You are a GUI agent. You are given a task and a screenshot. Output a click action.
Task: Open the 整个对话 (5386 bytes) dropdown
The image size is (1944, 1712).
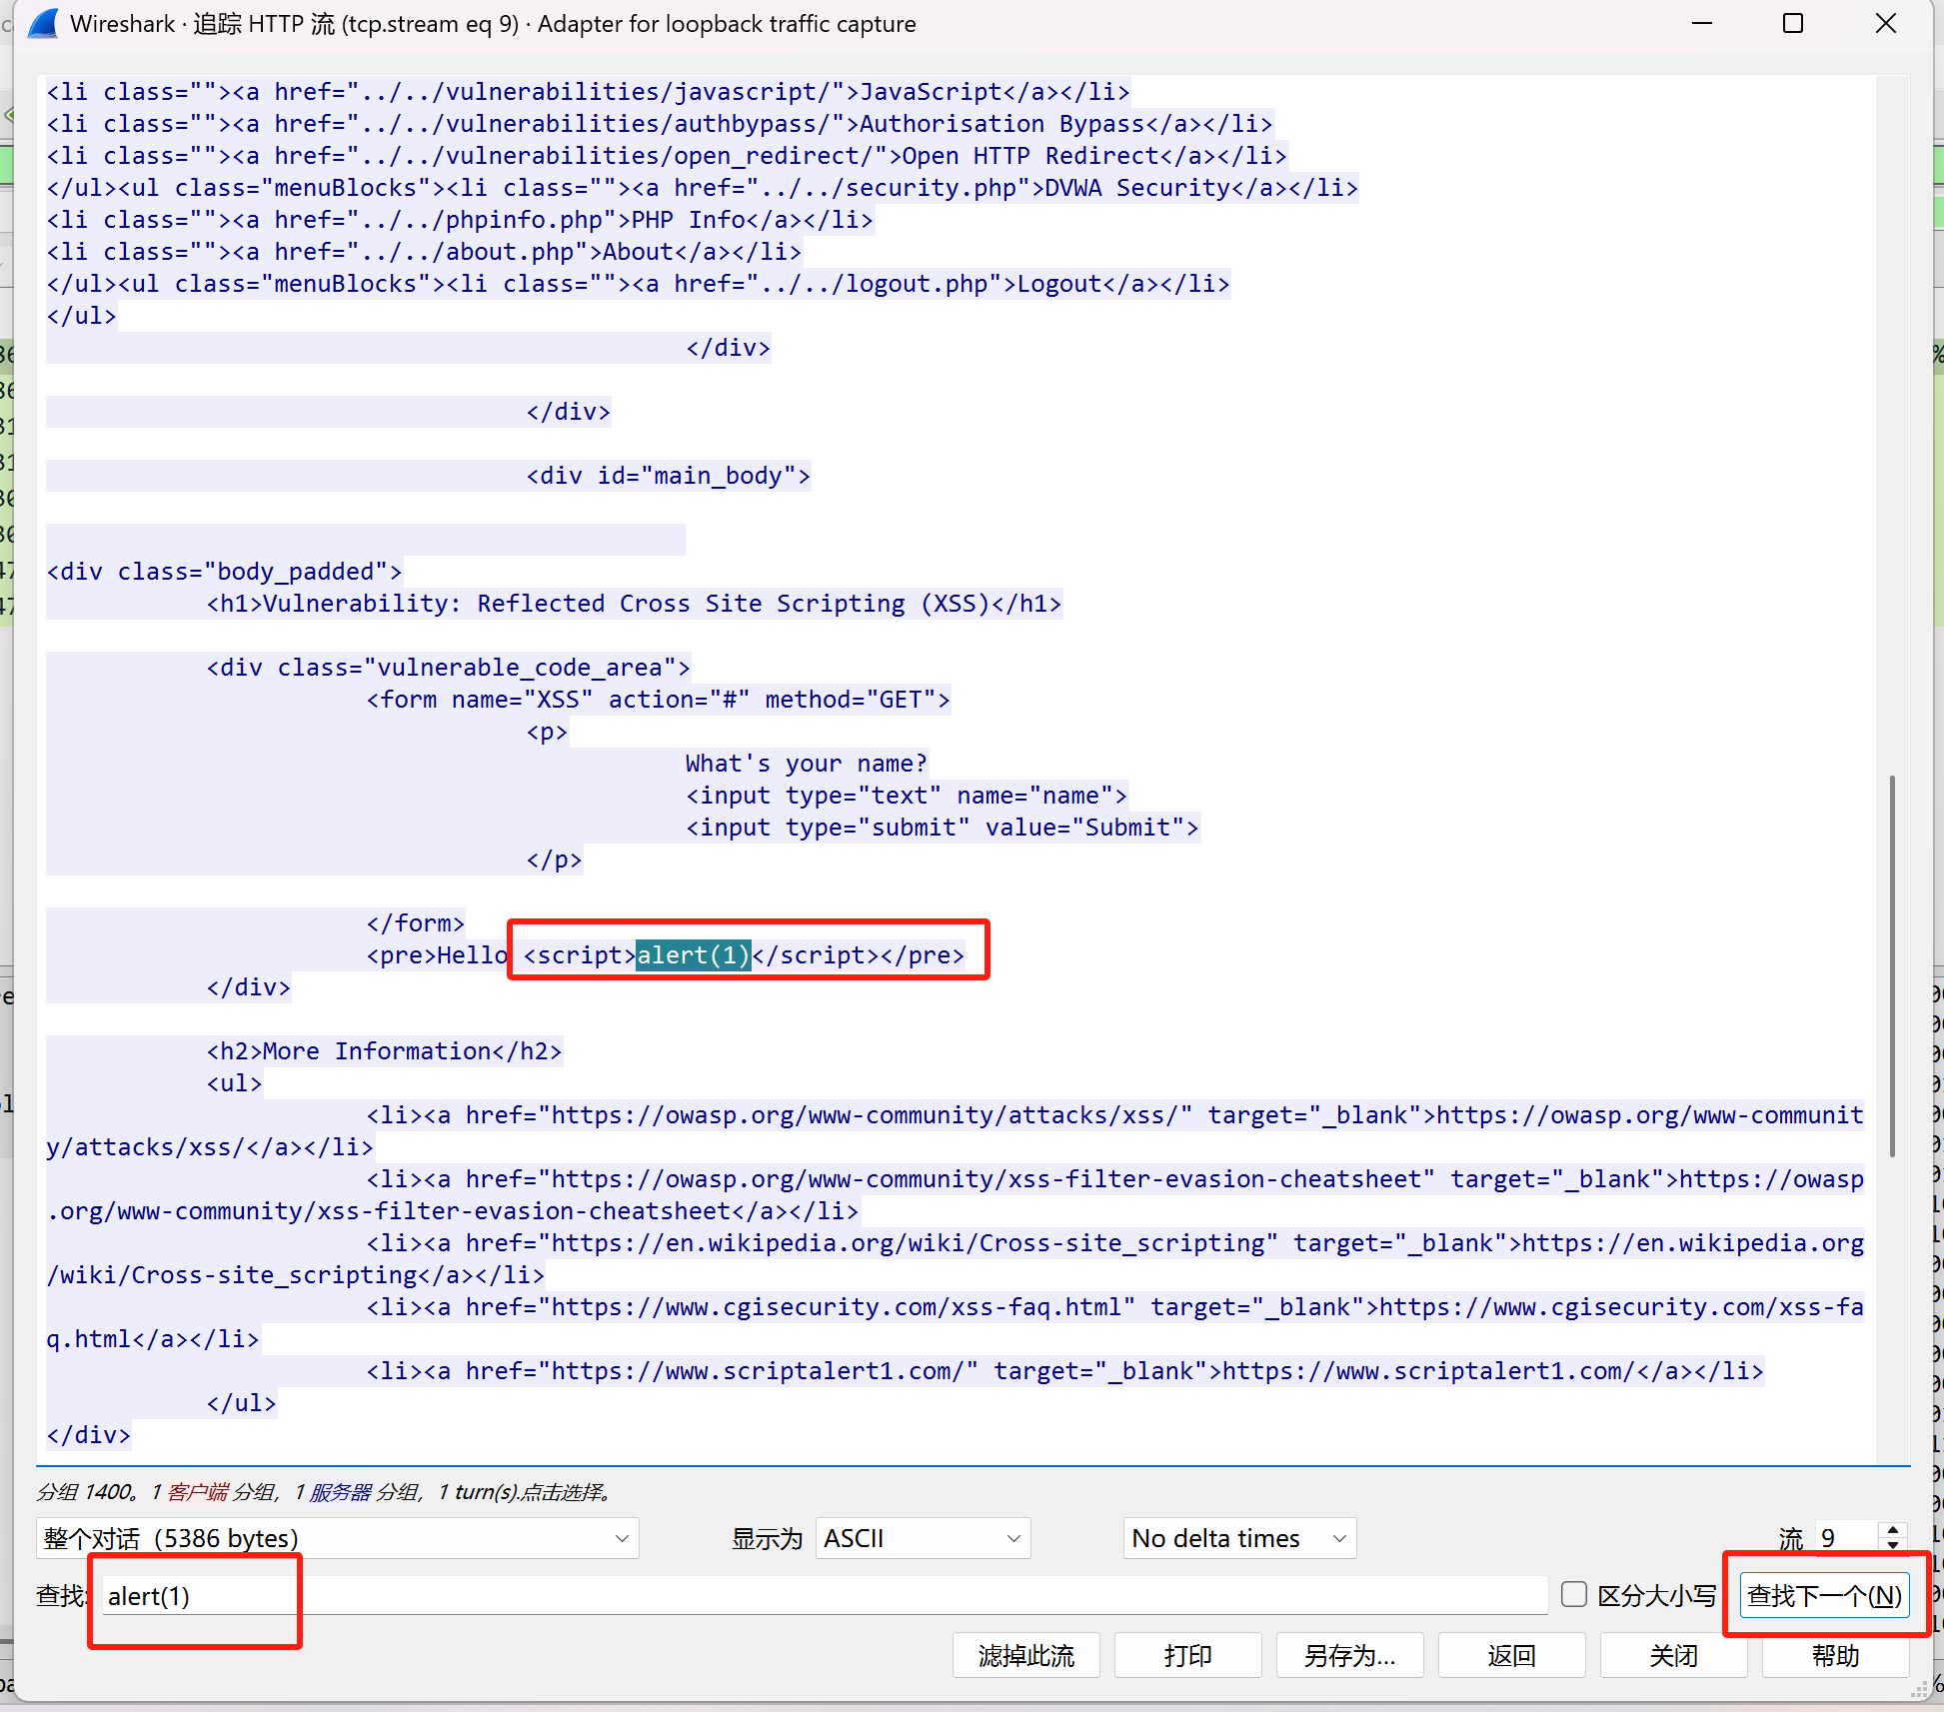pos(338,1538)
